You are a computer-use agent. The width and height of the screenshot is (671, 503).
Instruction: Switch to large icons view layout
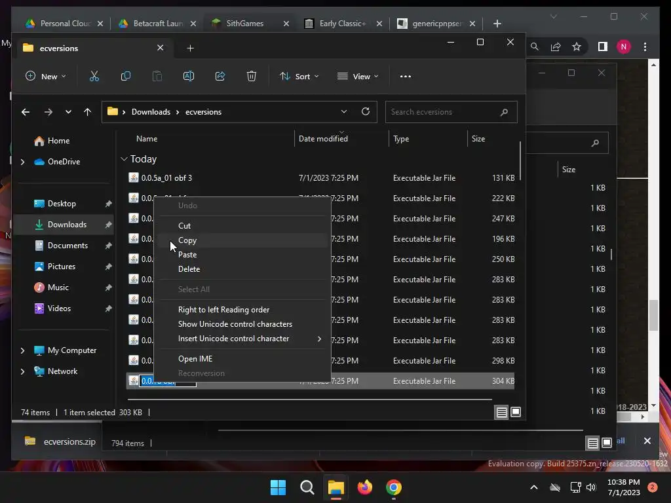(x=516, y=413)
